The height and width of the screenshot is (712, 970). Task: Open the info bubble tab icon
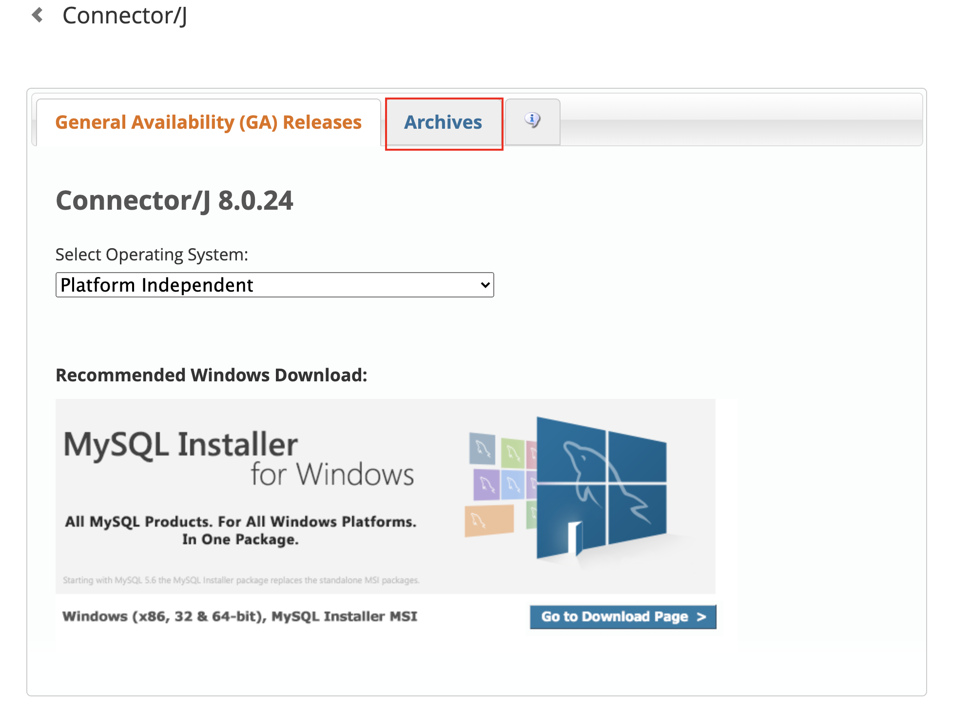coord(532,120)
